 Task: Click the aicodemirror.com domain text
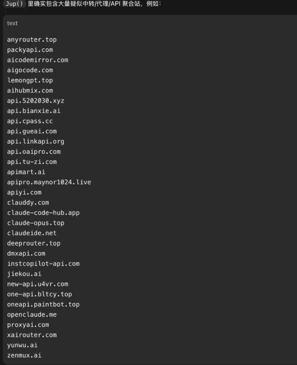point(37,60)
